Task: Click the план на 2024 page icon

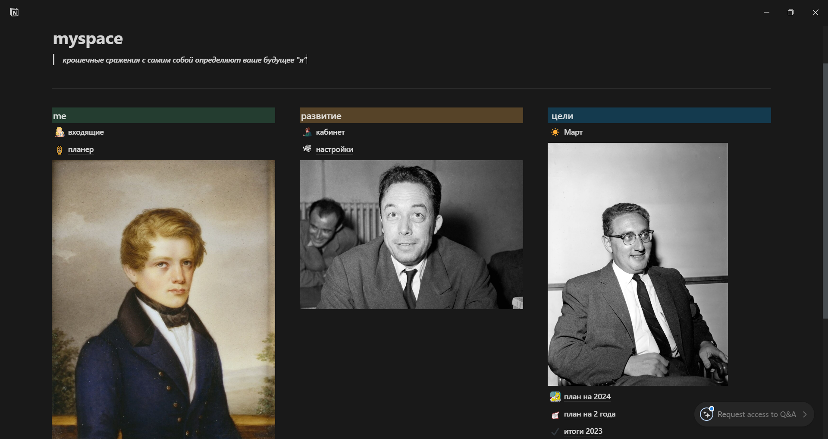Action: (x=555, y=397)
